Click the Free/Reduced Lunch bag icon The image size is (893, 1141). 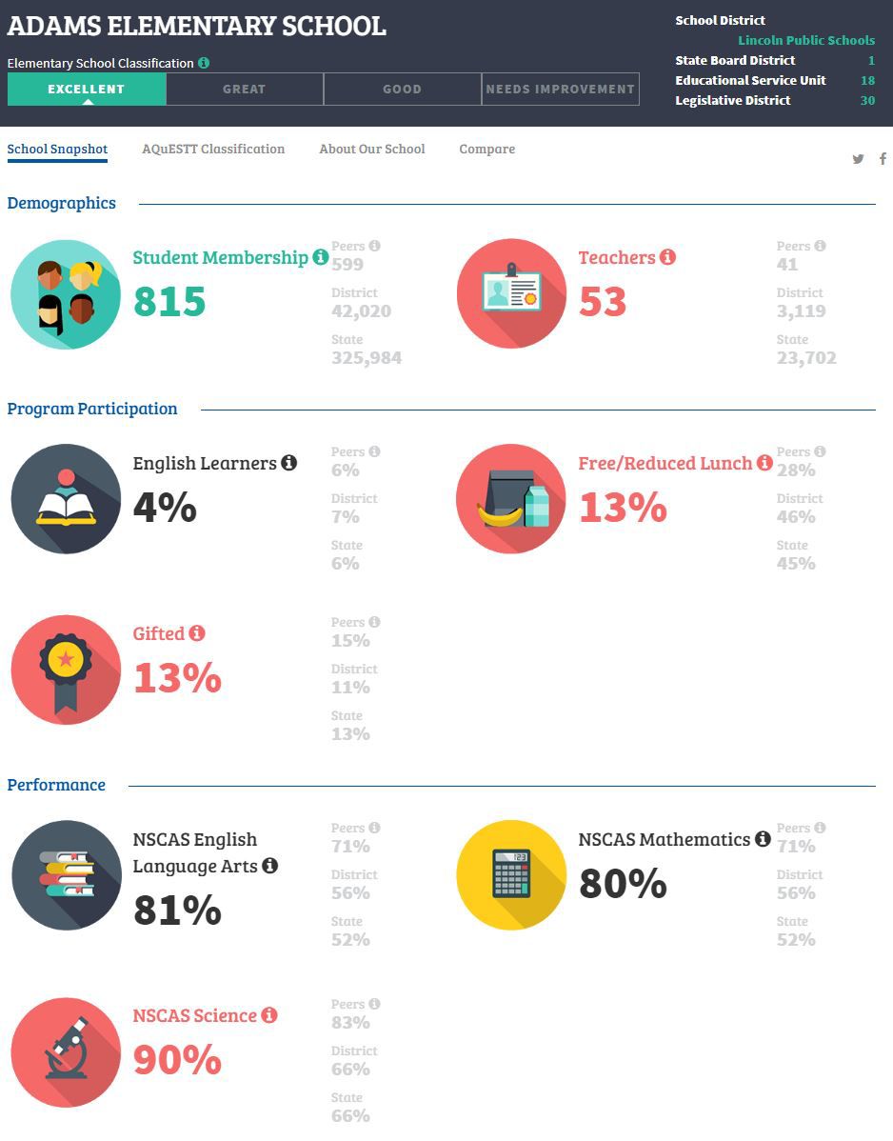(x=511, y=499)
